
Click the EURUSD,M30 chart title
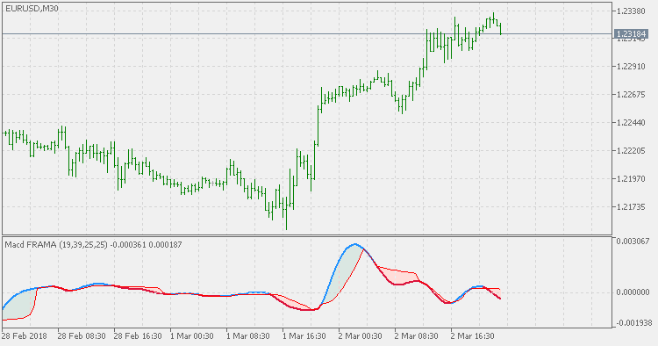point(32,9)
